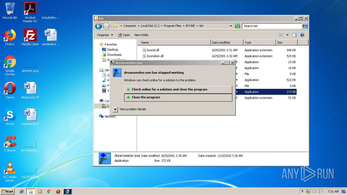Open VLC media player desktop shortcut
This screenshot has width=347, height=195.
pyautogui.click(x=10, y=172)
